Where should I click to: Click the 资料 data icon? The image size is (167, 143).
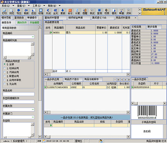129,12
